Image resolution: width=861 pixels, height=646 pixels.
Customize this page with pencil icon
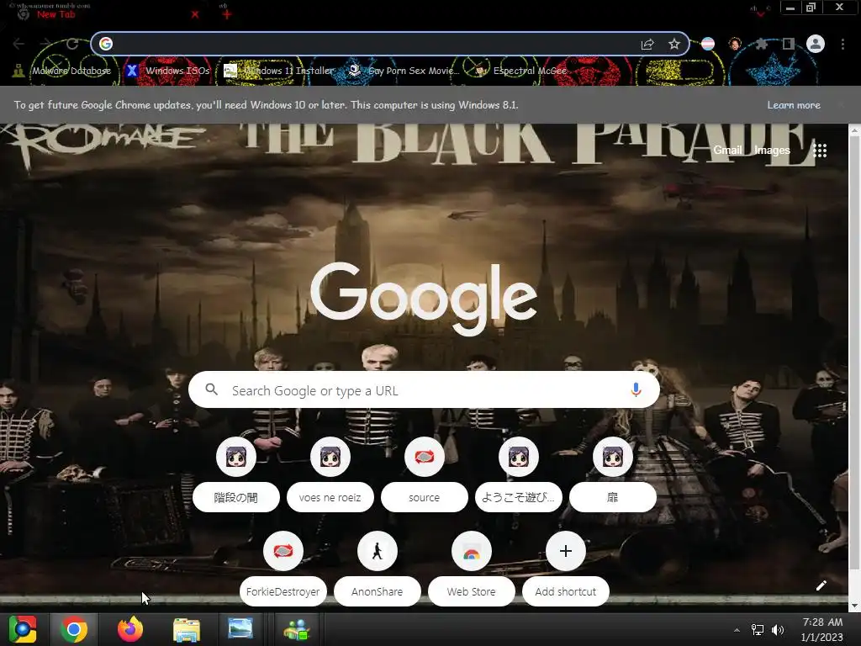(821, 585)
